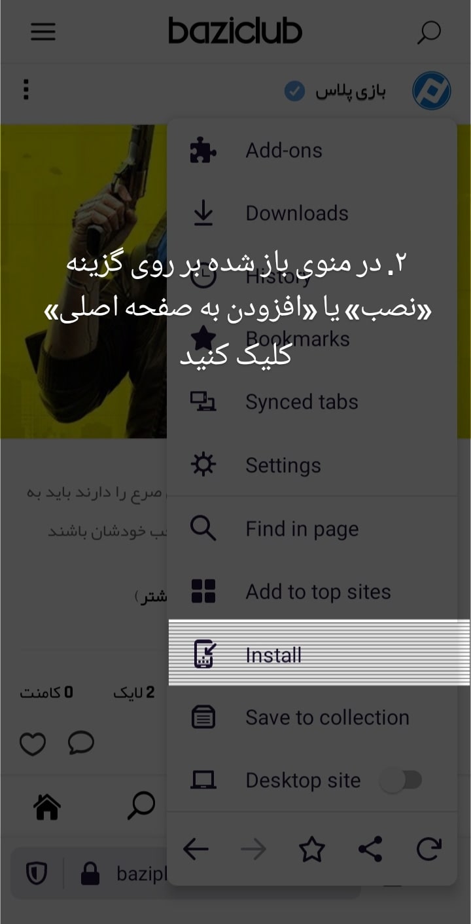Reload page with refresh icon

click(429, 850)
